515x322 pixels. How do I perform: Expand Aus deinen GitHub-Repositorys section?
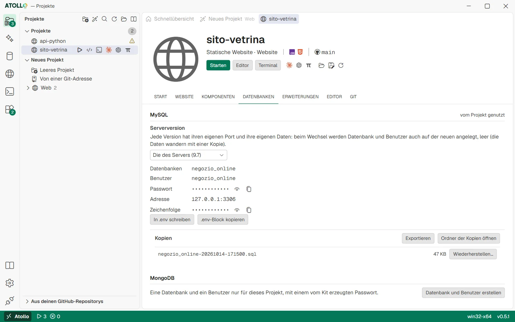[27, 301]
